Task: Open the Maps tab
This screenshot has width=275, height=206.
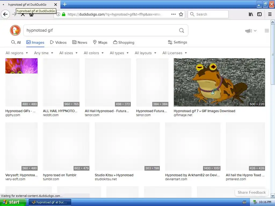Action: coord(100,42)
